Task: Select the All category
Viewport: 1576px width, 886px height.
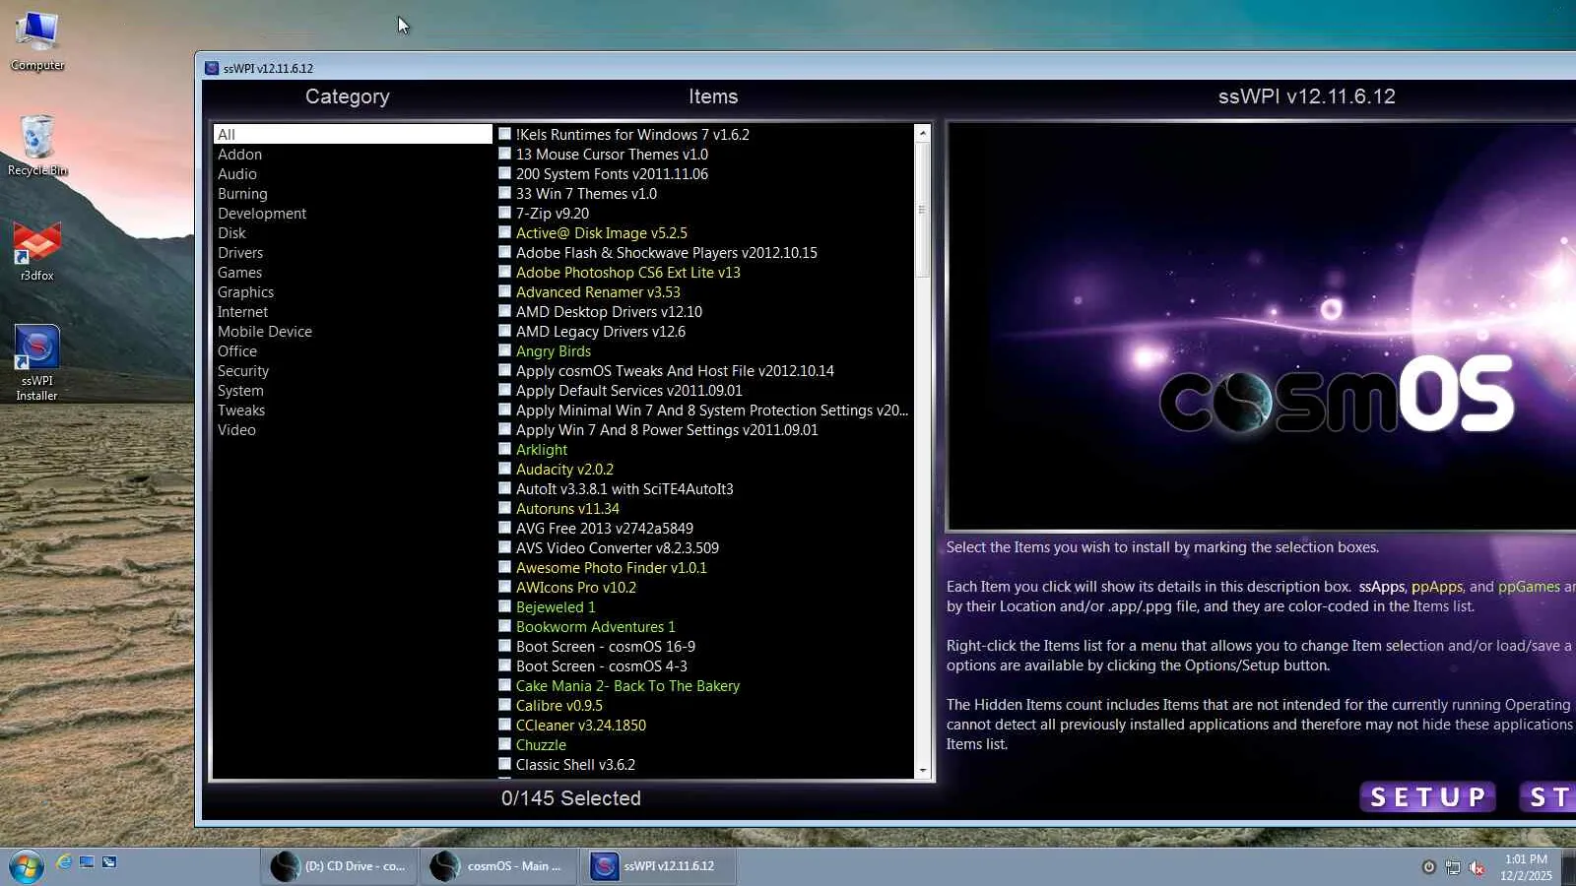Action: (353, 134)
